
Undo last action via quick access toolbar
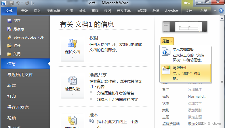(x=18, y=3)
